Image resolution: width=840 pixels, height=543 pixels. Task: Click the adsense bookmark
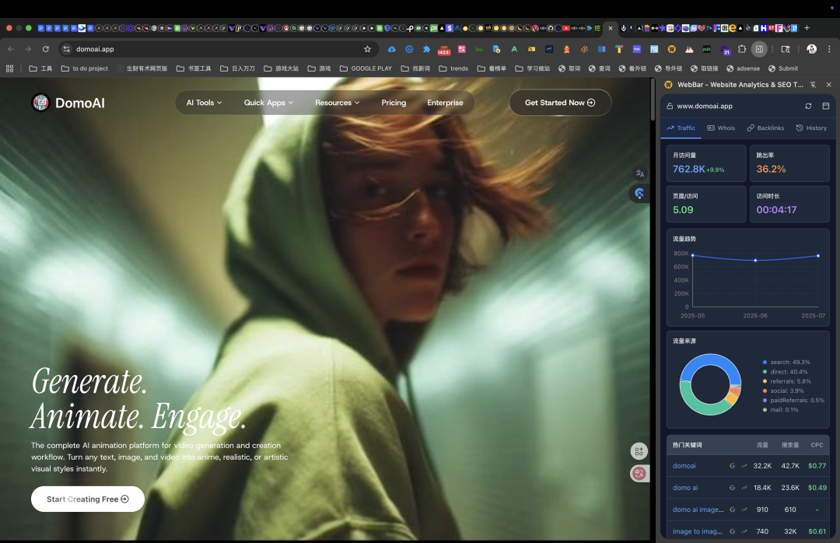point(743,68)
